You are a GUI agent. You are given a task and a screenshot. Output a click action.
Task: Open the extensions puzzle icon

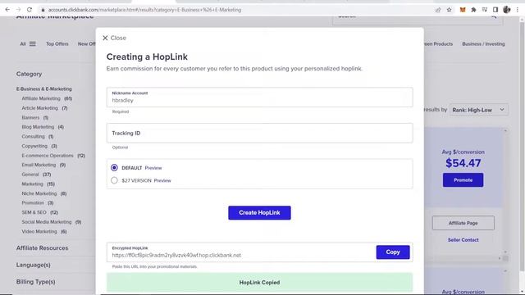473,10
